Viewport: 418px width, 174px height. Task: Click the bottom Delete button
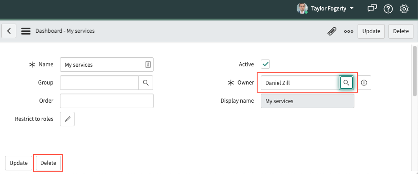coord(48,163)
